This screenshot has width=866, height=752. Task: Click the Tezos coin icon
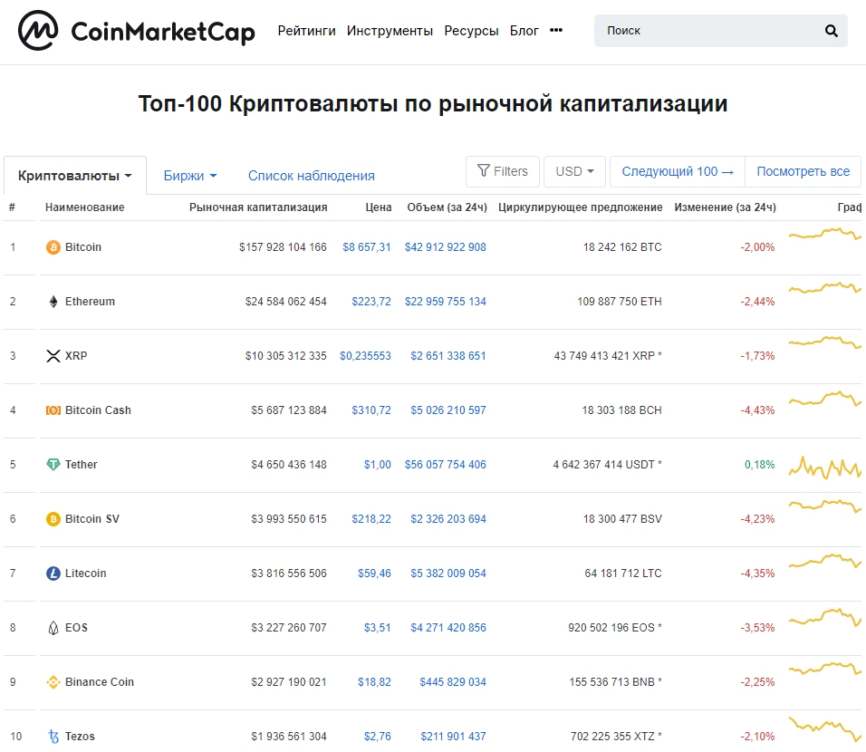pos(53,736)
